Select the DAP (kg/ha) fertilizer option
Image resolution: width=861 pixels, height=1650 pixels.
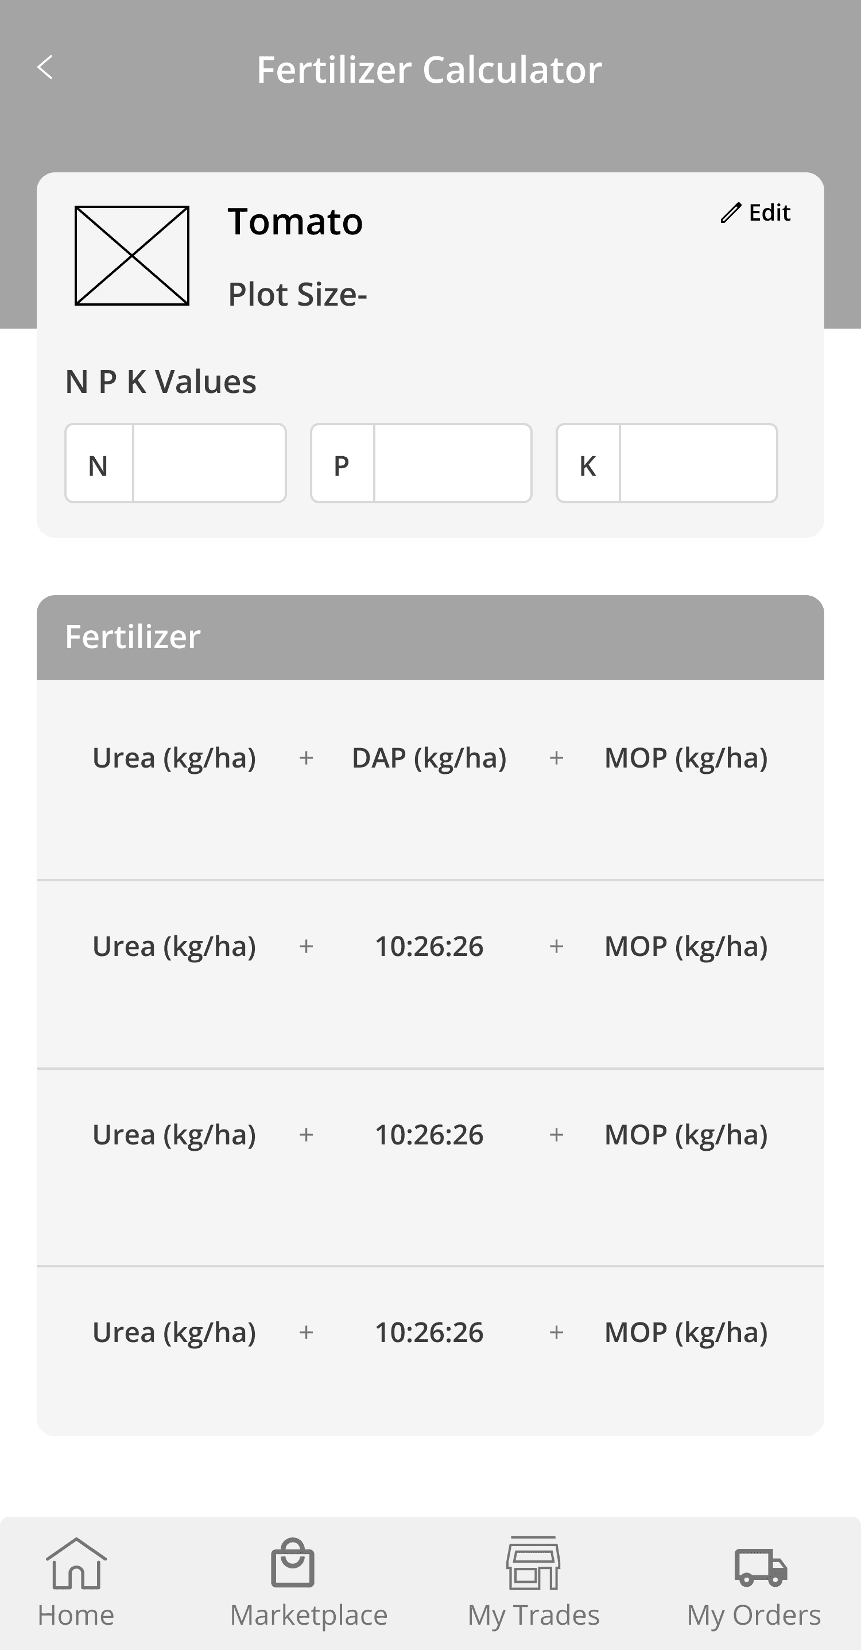[x=429, y=758]
